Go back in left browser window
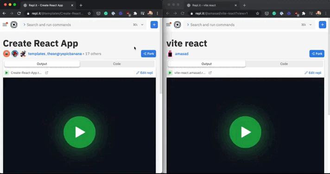Screen dimensions: 330x174 pyautogui.click(x=4, y=13)
